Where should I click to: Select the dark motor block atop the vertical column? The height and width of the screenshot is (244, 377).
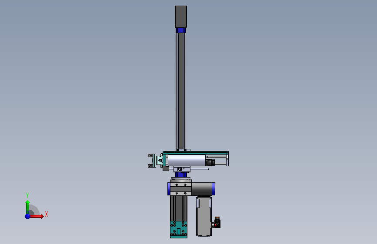pyautogui.click(x=181, y=17)
